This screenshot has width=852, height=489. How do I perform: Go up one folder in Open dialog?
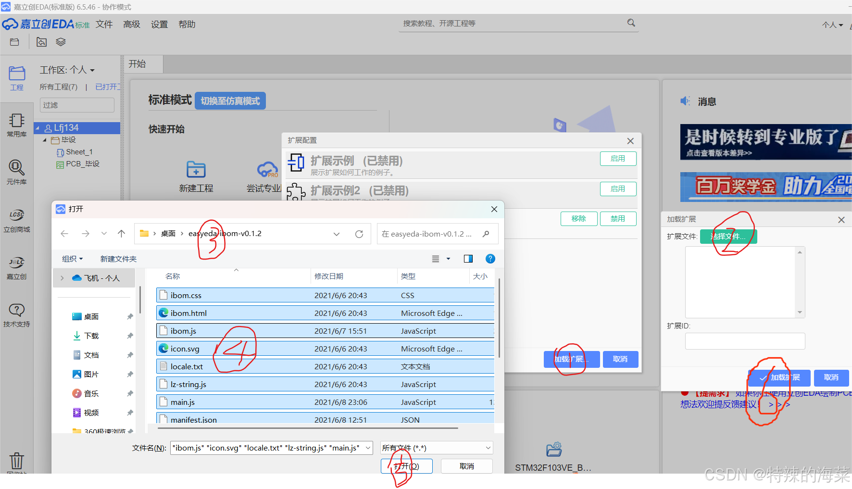click(x=121, y=234)
